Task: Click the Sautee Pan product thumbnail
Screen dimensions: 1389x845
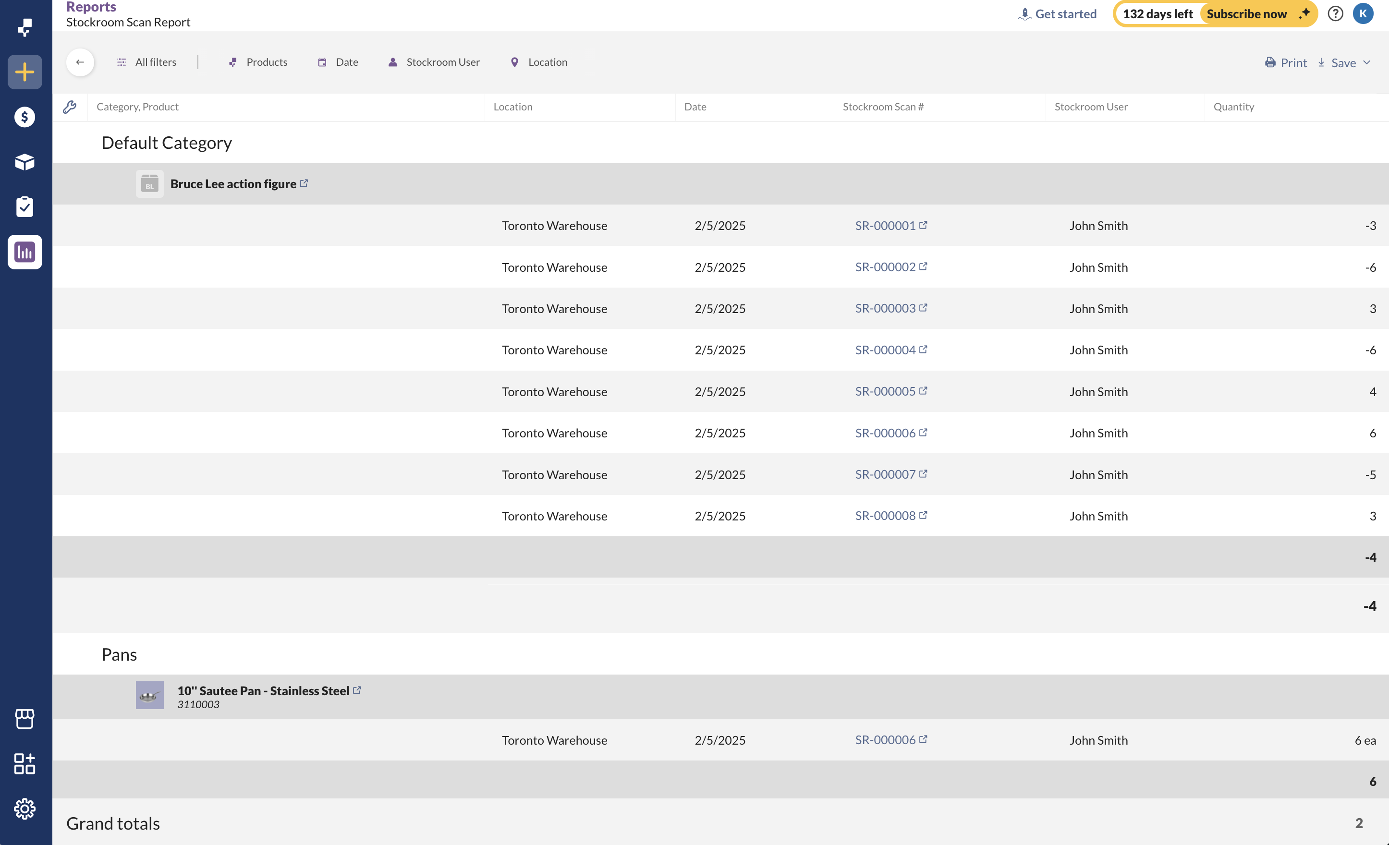Action: click(x=149, y=695)
